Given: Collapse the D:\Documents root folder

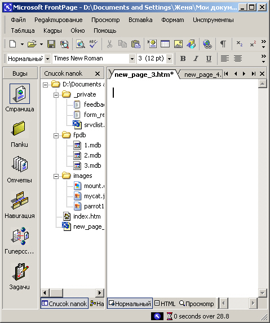Looking at the screenshot, I should tap(45, 85).
